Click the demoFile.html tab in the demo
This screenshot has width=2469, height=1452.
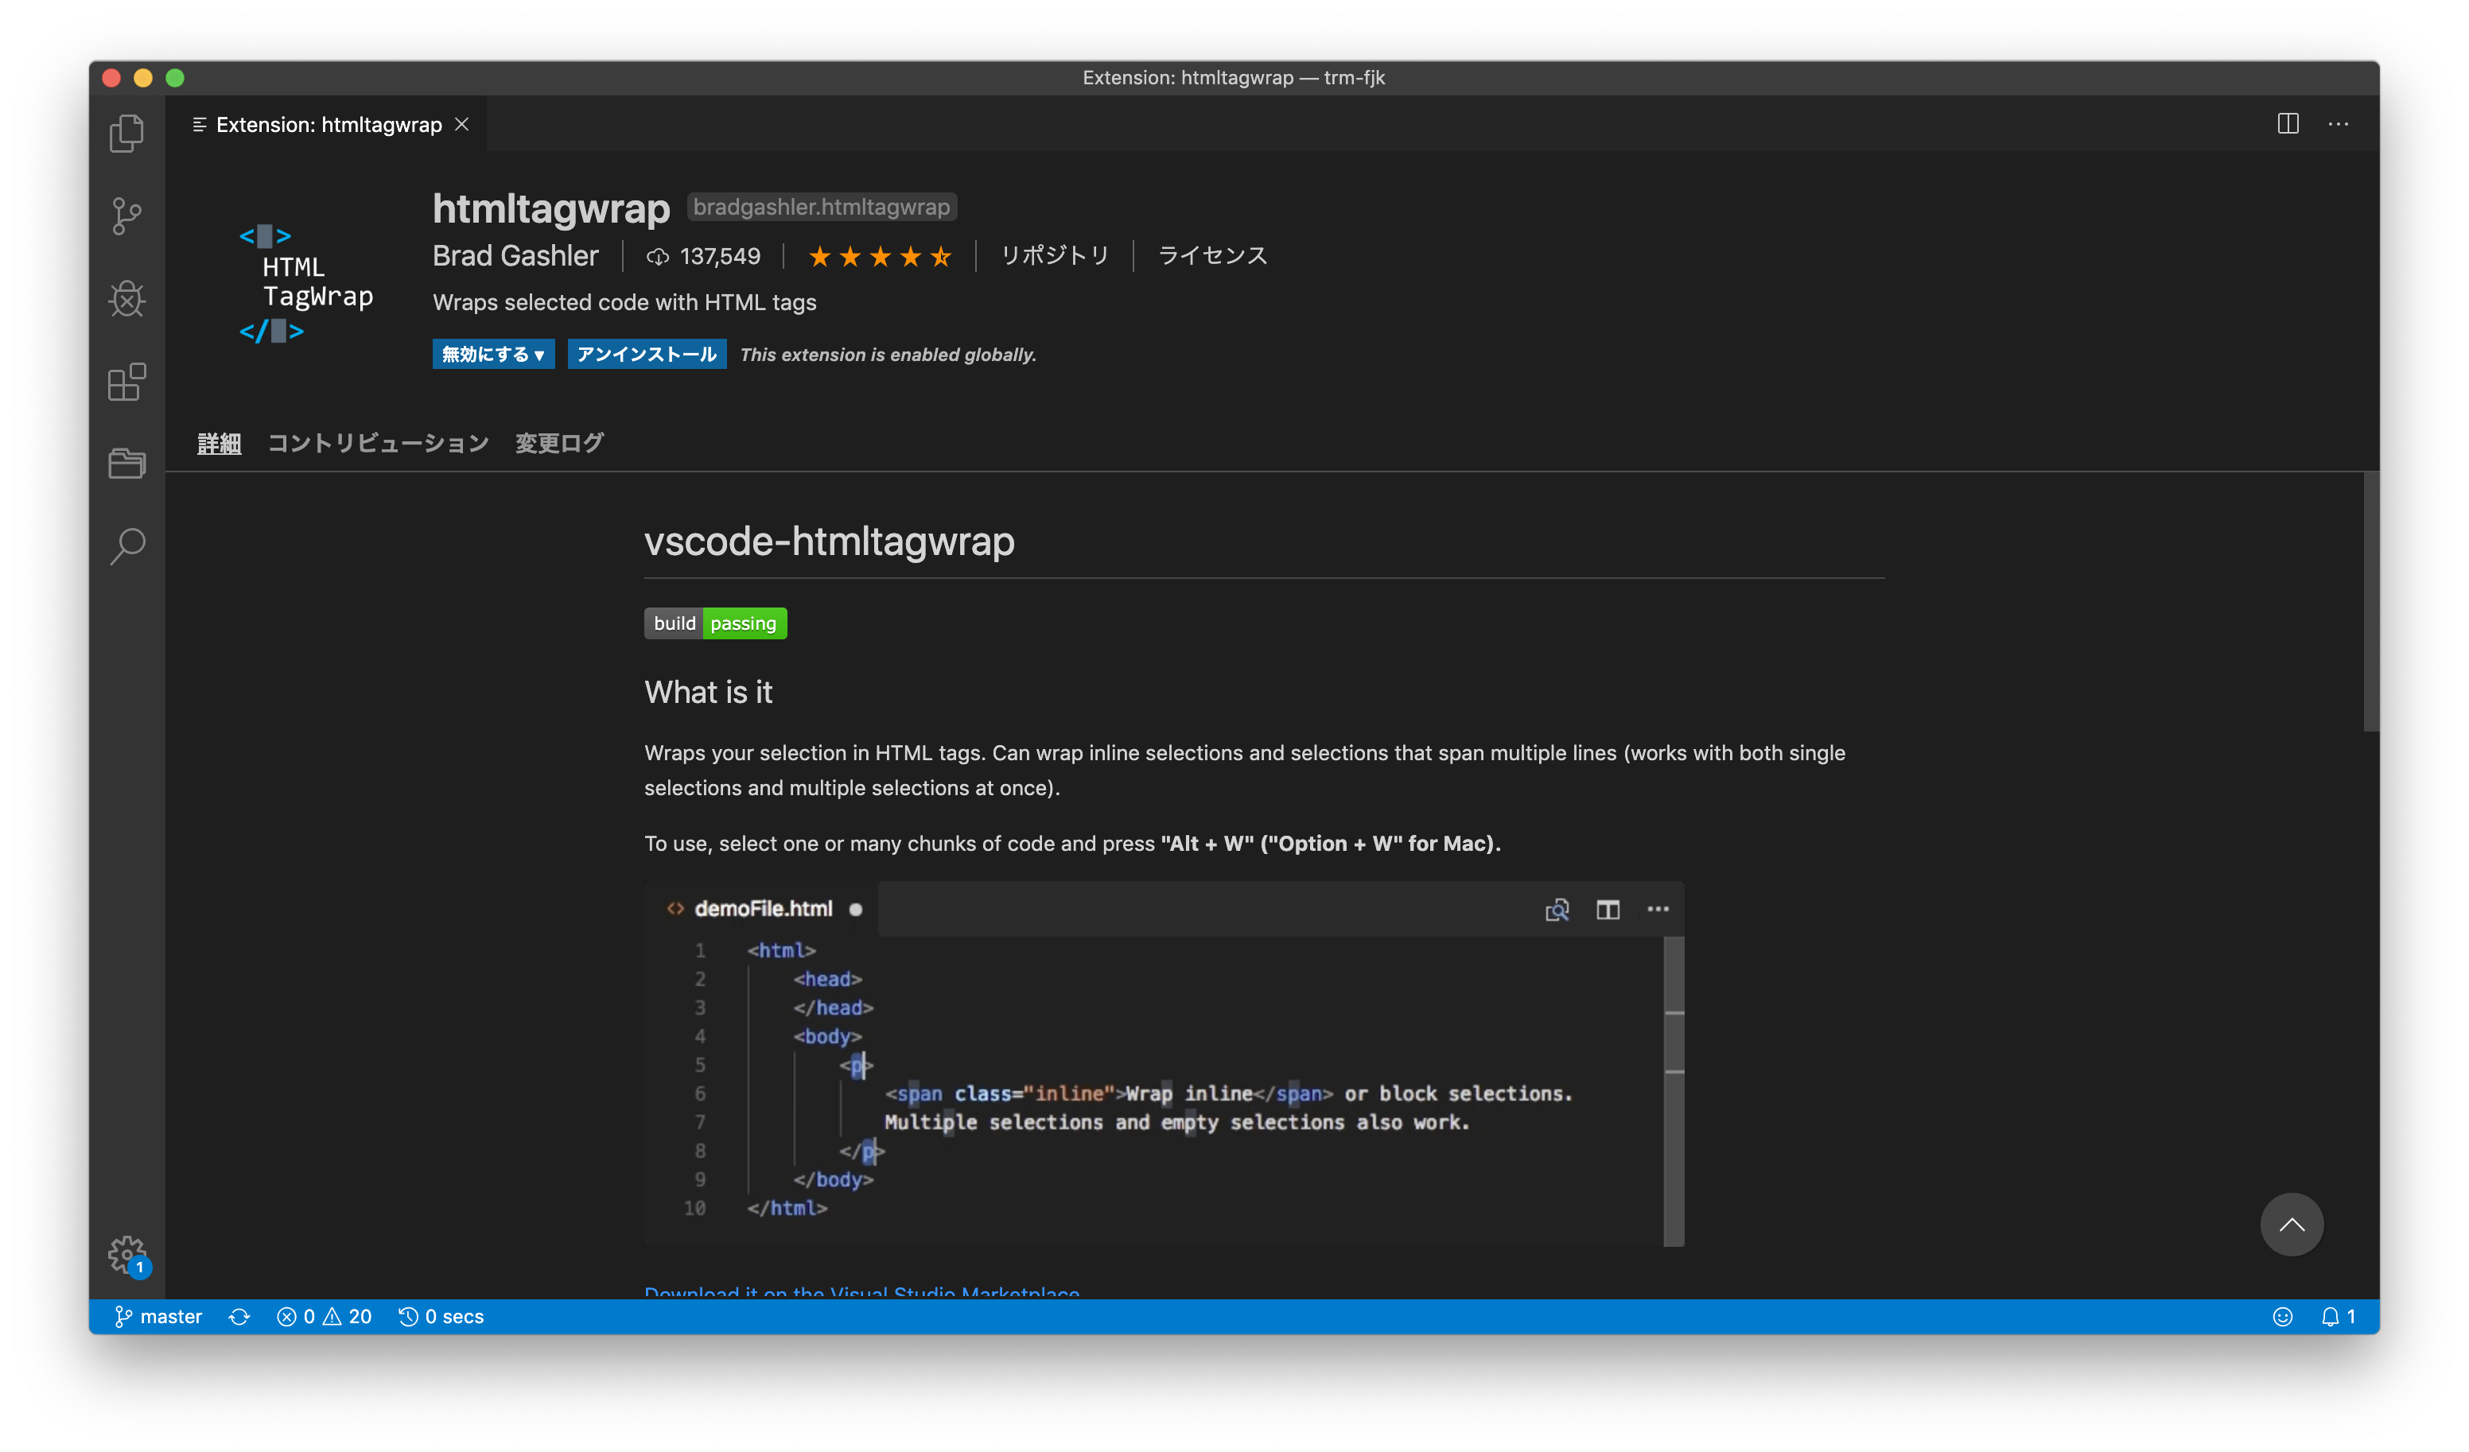[764, 909]
